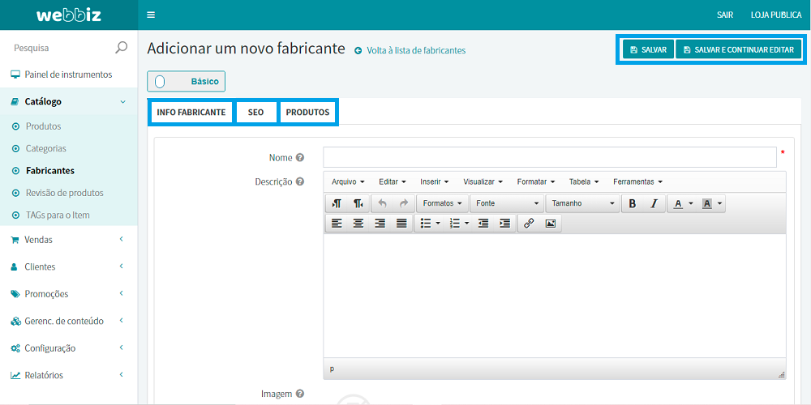The height and width of the screenshot is (405, 811).
Task: Open the Inserir menu in the editor
Action: pyautogui.click(x=434, y=181)
